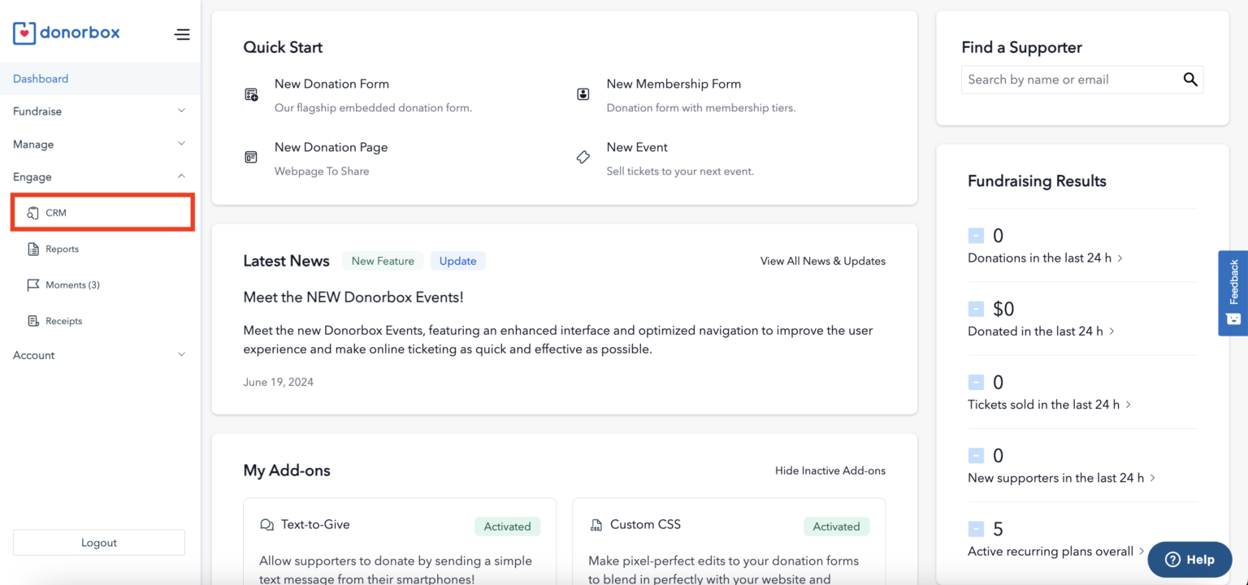Click the CRM sidebar icon
Screen dimensions: 1248x585
33,213
